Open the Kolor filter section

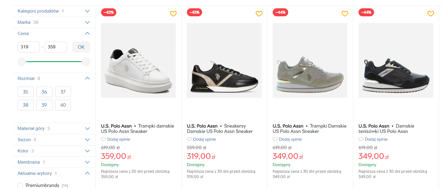tap(87, 151)
